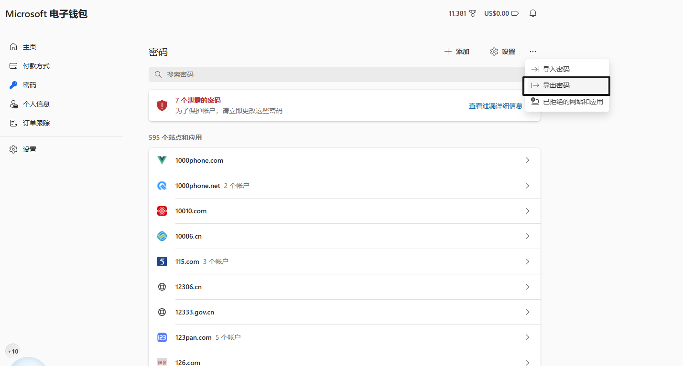
Task: Click the globe icon beside 12306.cn
Action: click(x=162, y=287)
